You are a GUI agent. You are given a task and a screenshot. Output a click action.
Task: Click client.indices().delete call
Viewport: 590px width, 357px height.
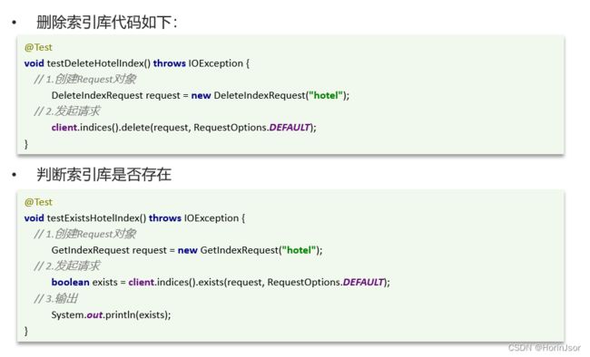(102, 128)
